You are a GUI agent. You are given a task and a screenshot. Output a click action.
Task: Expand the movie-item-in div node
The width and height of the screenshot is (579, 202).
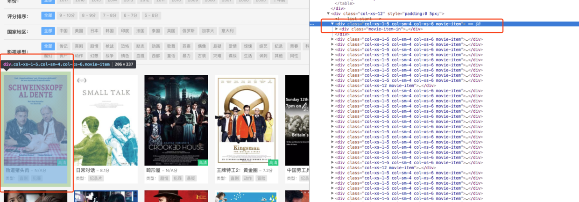pyautogui.click(x=337, y=29)
